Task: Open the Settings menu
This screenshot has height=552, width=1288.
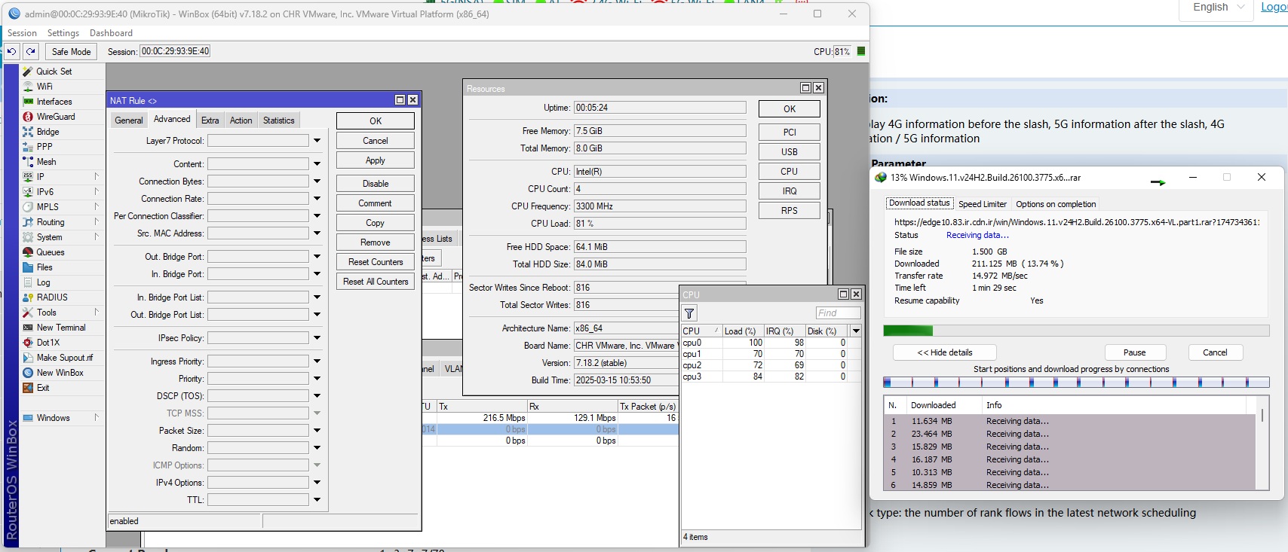Action: pos(63,33)
